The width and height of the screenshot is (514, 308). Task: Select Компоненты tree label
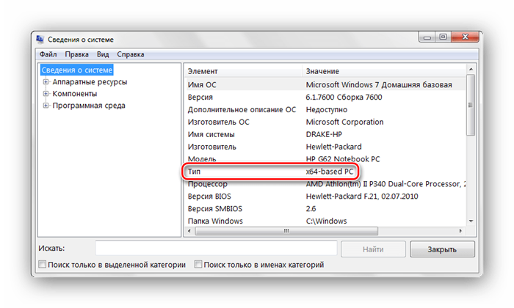(x=75, y=94)
